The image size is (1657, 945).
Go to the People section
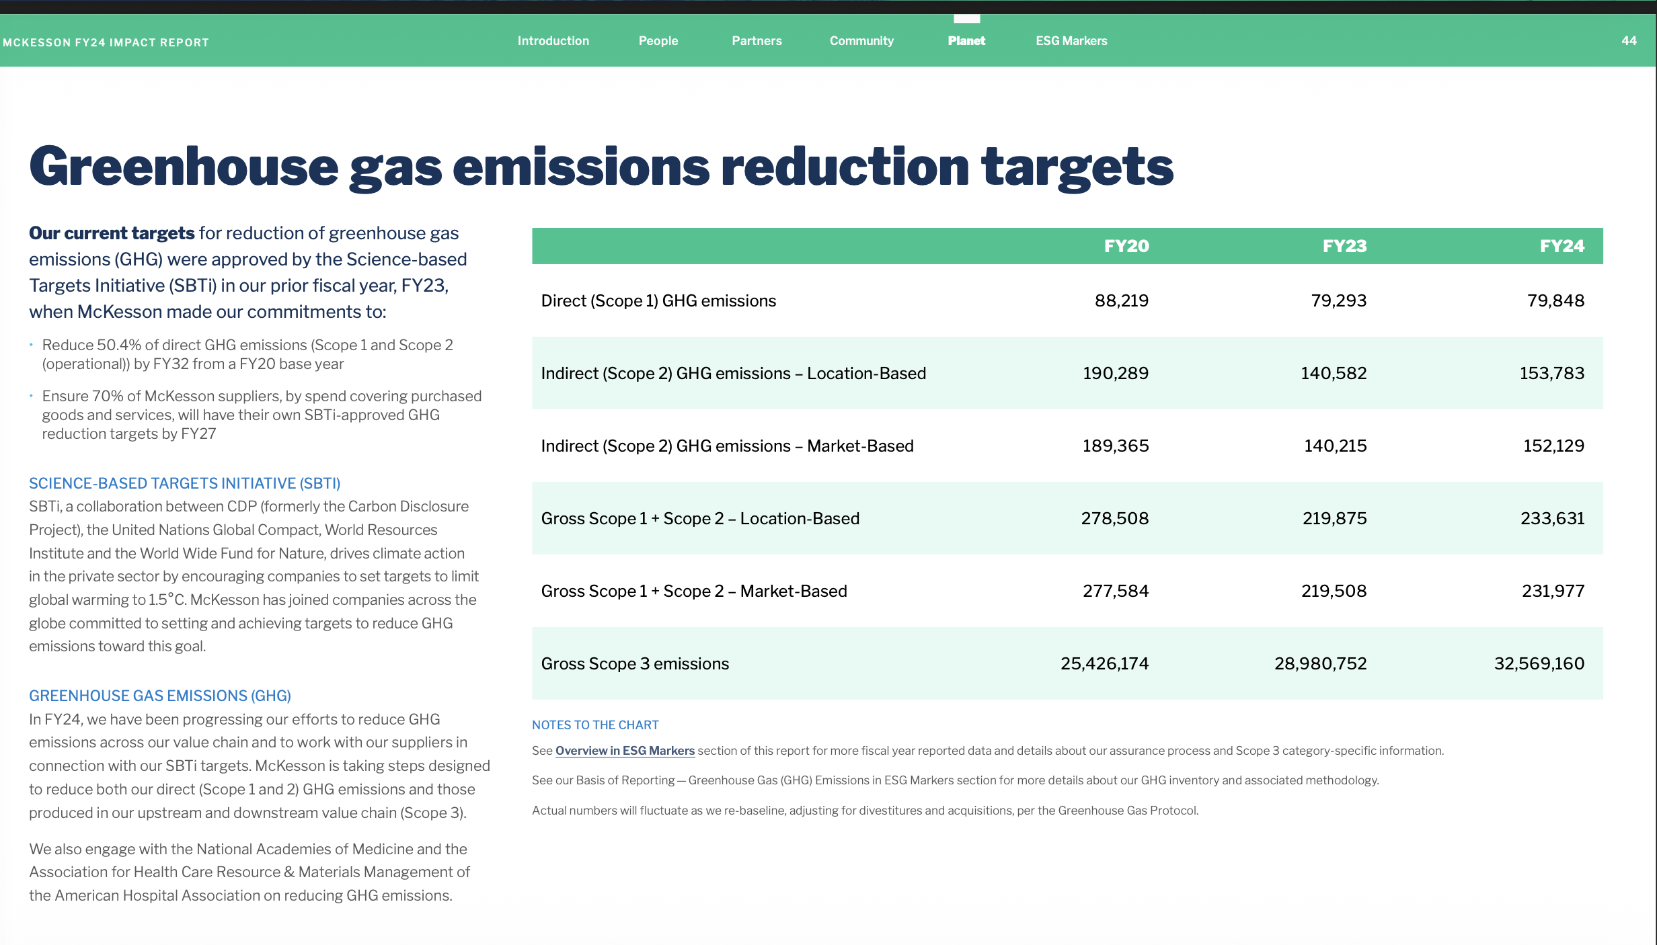tap(658, 41)
